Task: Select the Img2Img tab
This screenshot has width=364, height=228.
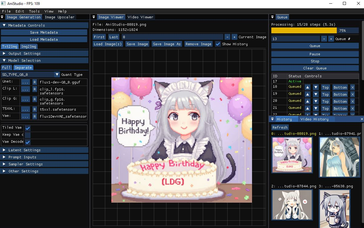Action: click(x=28, y=46)
